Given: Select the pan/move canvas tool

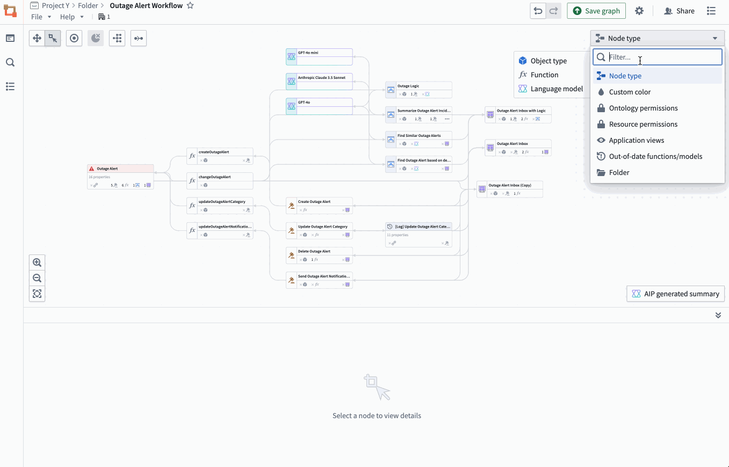Looking at the screenshot, I should (37, 38).
